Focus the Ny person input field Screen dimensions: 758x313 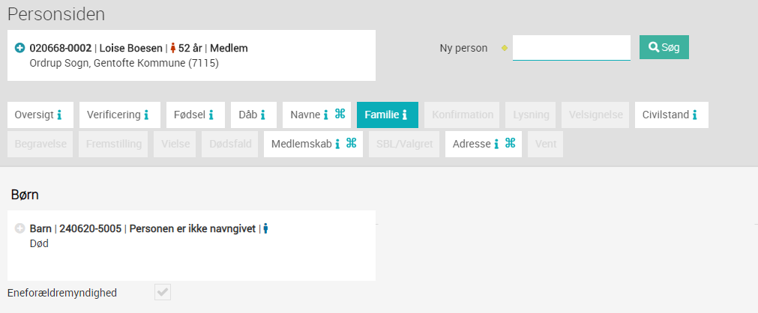[571, 48]
